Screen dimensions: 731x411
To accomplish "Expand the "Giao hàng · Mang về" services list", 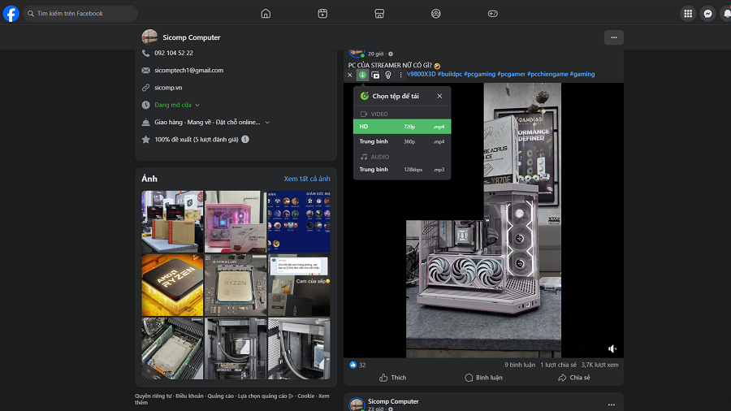I will pos(267,122).
